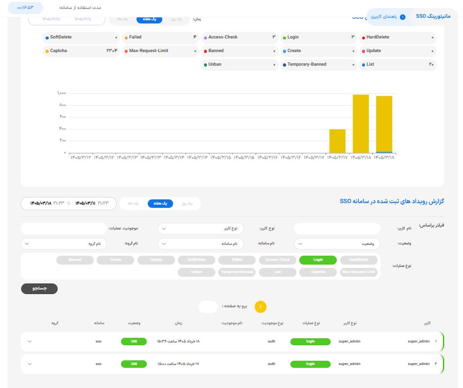Open the user type (نوع کاربر) dropdown
This screenshot has width=463, height=388.
tap(201, 228)
